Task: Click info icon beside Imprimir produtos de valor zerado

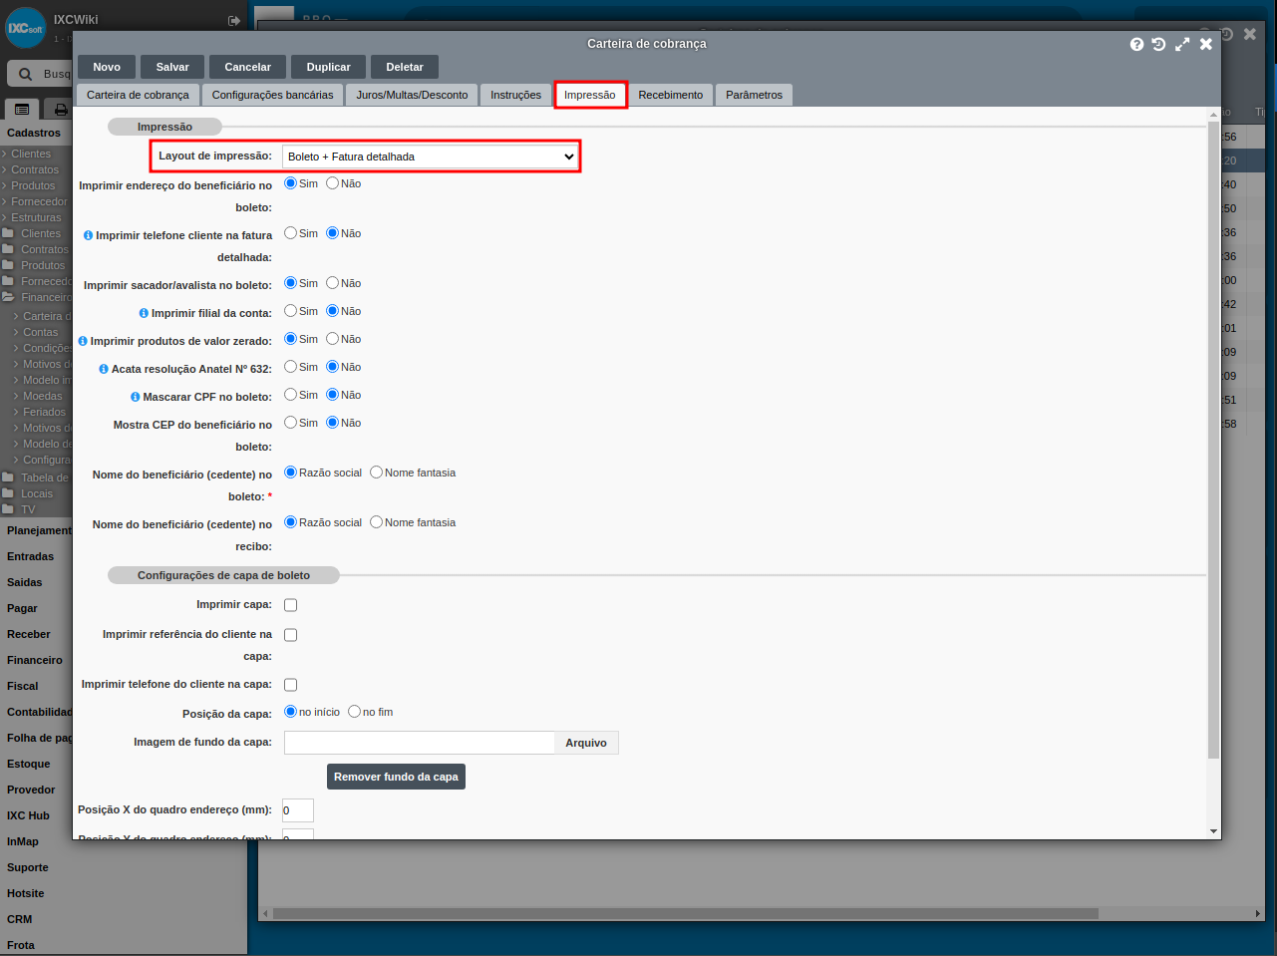Action: coord(83,341)
